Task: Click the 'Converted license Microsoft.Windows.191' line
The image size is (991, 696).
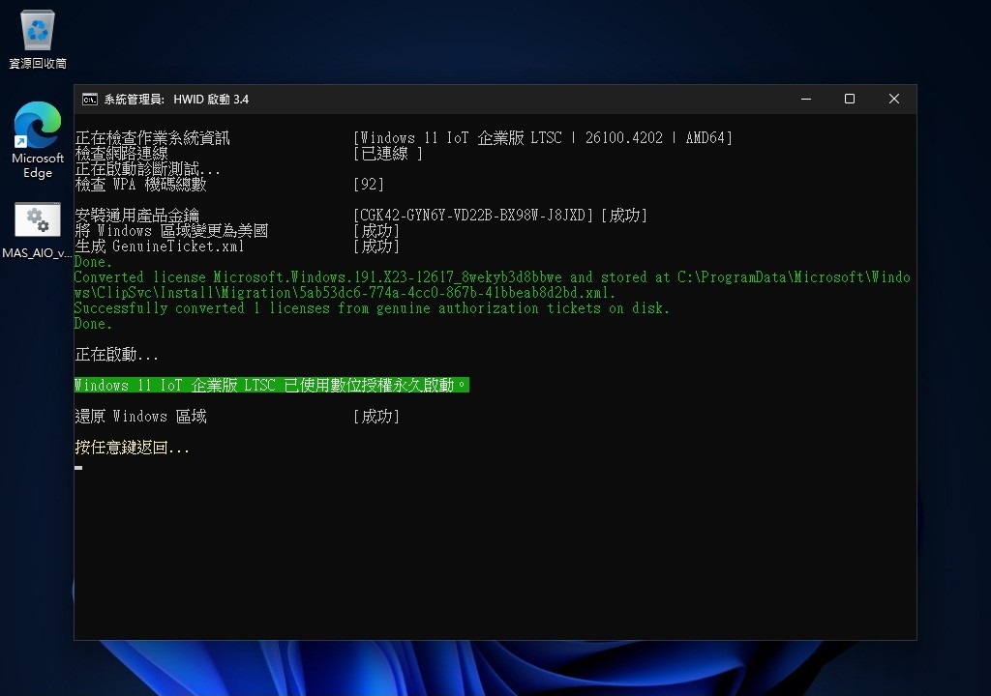Action: [493, 277]
